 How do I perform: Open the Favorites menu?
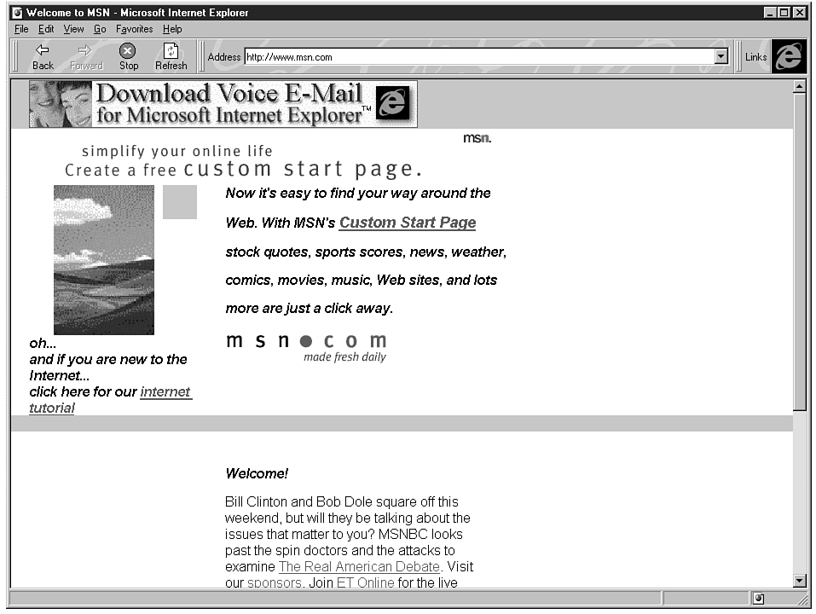[x=134, y=29]
